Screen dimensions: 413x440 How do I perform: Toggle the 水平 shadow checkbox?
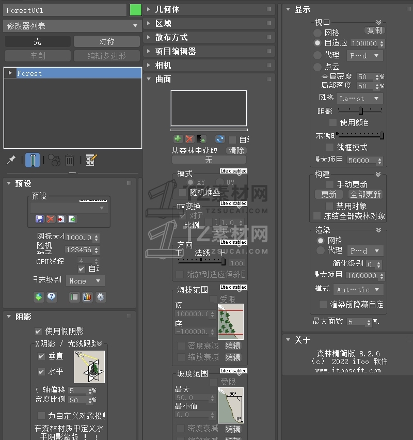click(x=41, y=372)
